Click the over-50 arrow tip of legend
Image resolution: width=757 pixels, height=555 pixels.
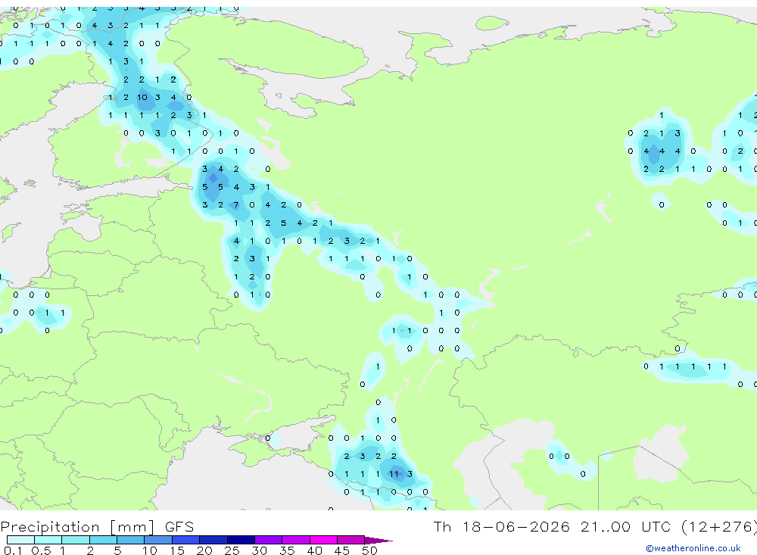378,541
